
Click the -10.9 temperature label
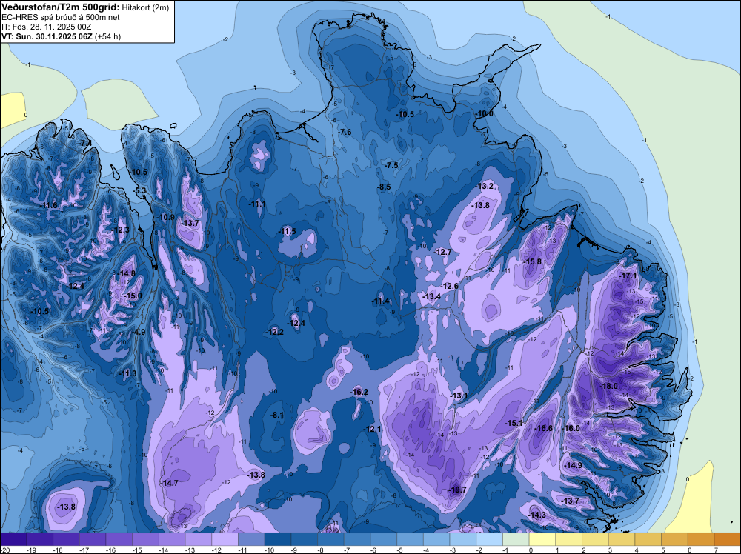coord(166,217)
